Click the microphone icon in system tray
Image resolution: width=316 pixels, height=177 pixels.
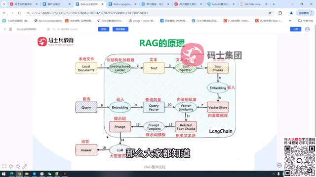click(278, 174)
